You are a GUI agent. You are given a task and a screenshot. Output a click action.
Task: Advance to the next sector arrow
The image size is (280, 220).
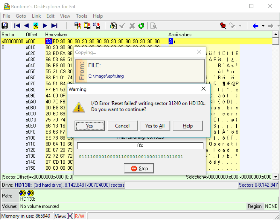pos(45,26)
